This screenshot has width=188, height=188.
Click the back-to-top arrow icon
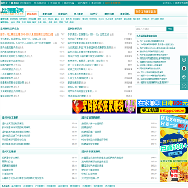[184, 86]
